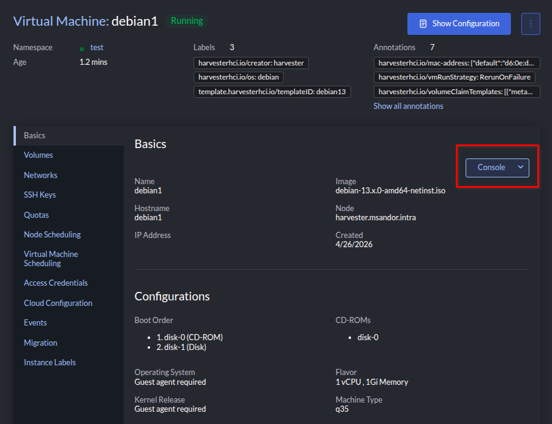
Task: Click the test namespace entry
Action: (96, 48)
